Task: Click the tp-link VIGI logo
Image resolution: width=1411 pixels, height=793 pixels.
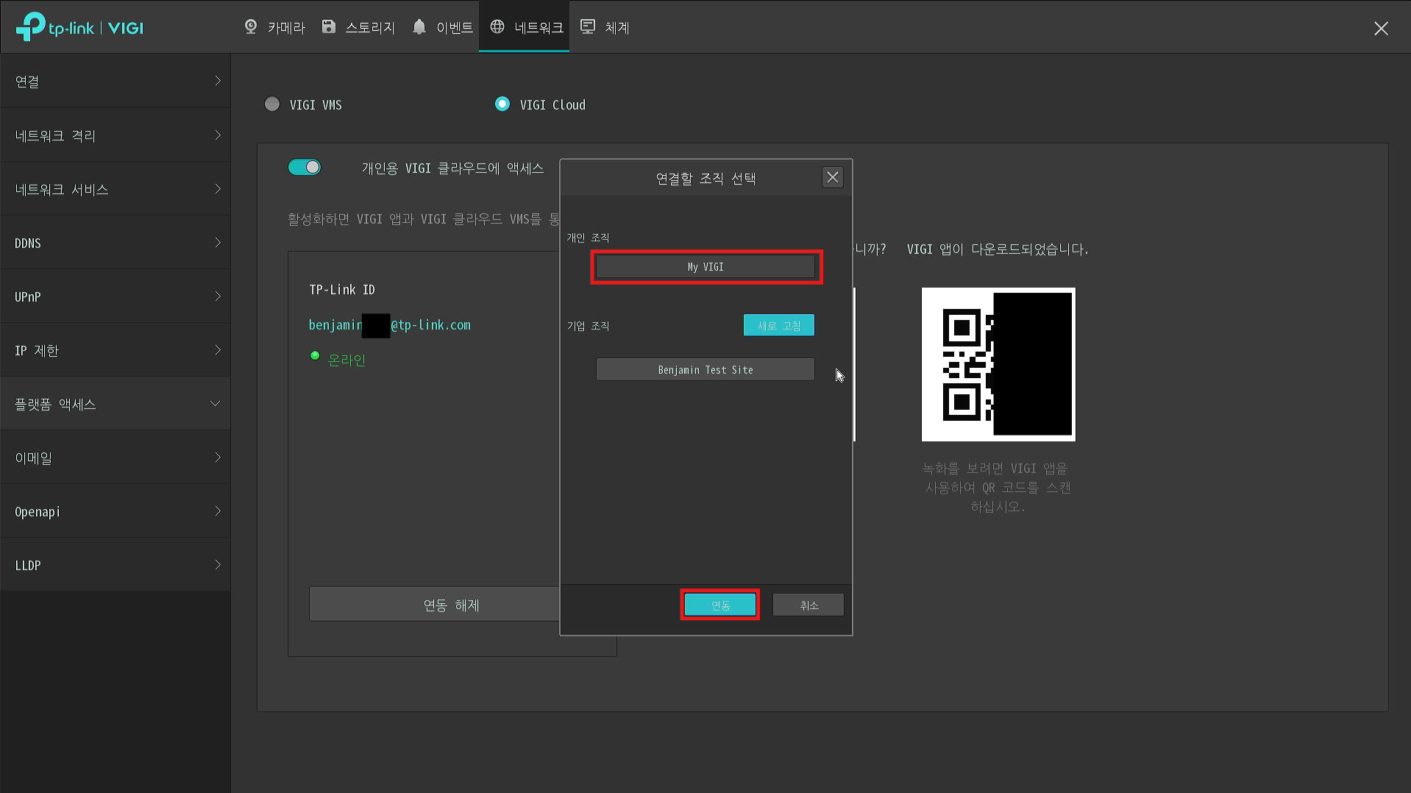Action: pyautogui.click(x=79, y=28)
